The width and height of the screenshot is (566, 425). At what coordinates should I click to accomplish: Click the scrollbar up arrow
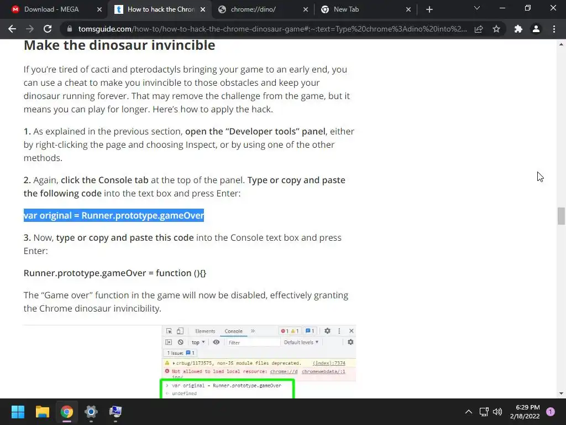click(x=561, y=44)
